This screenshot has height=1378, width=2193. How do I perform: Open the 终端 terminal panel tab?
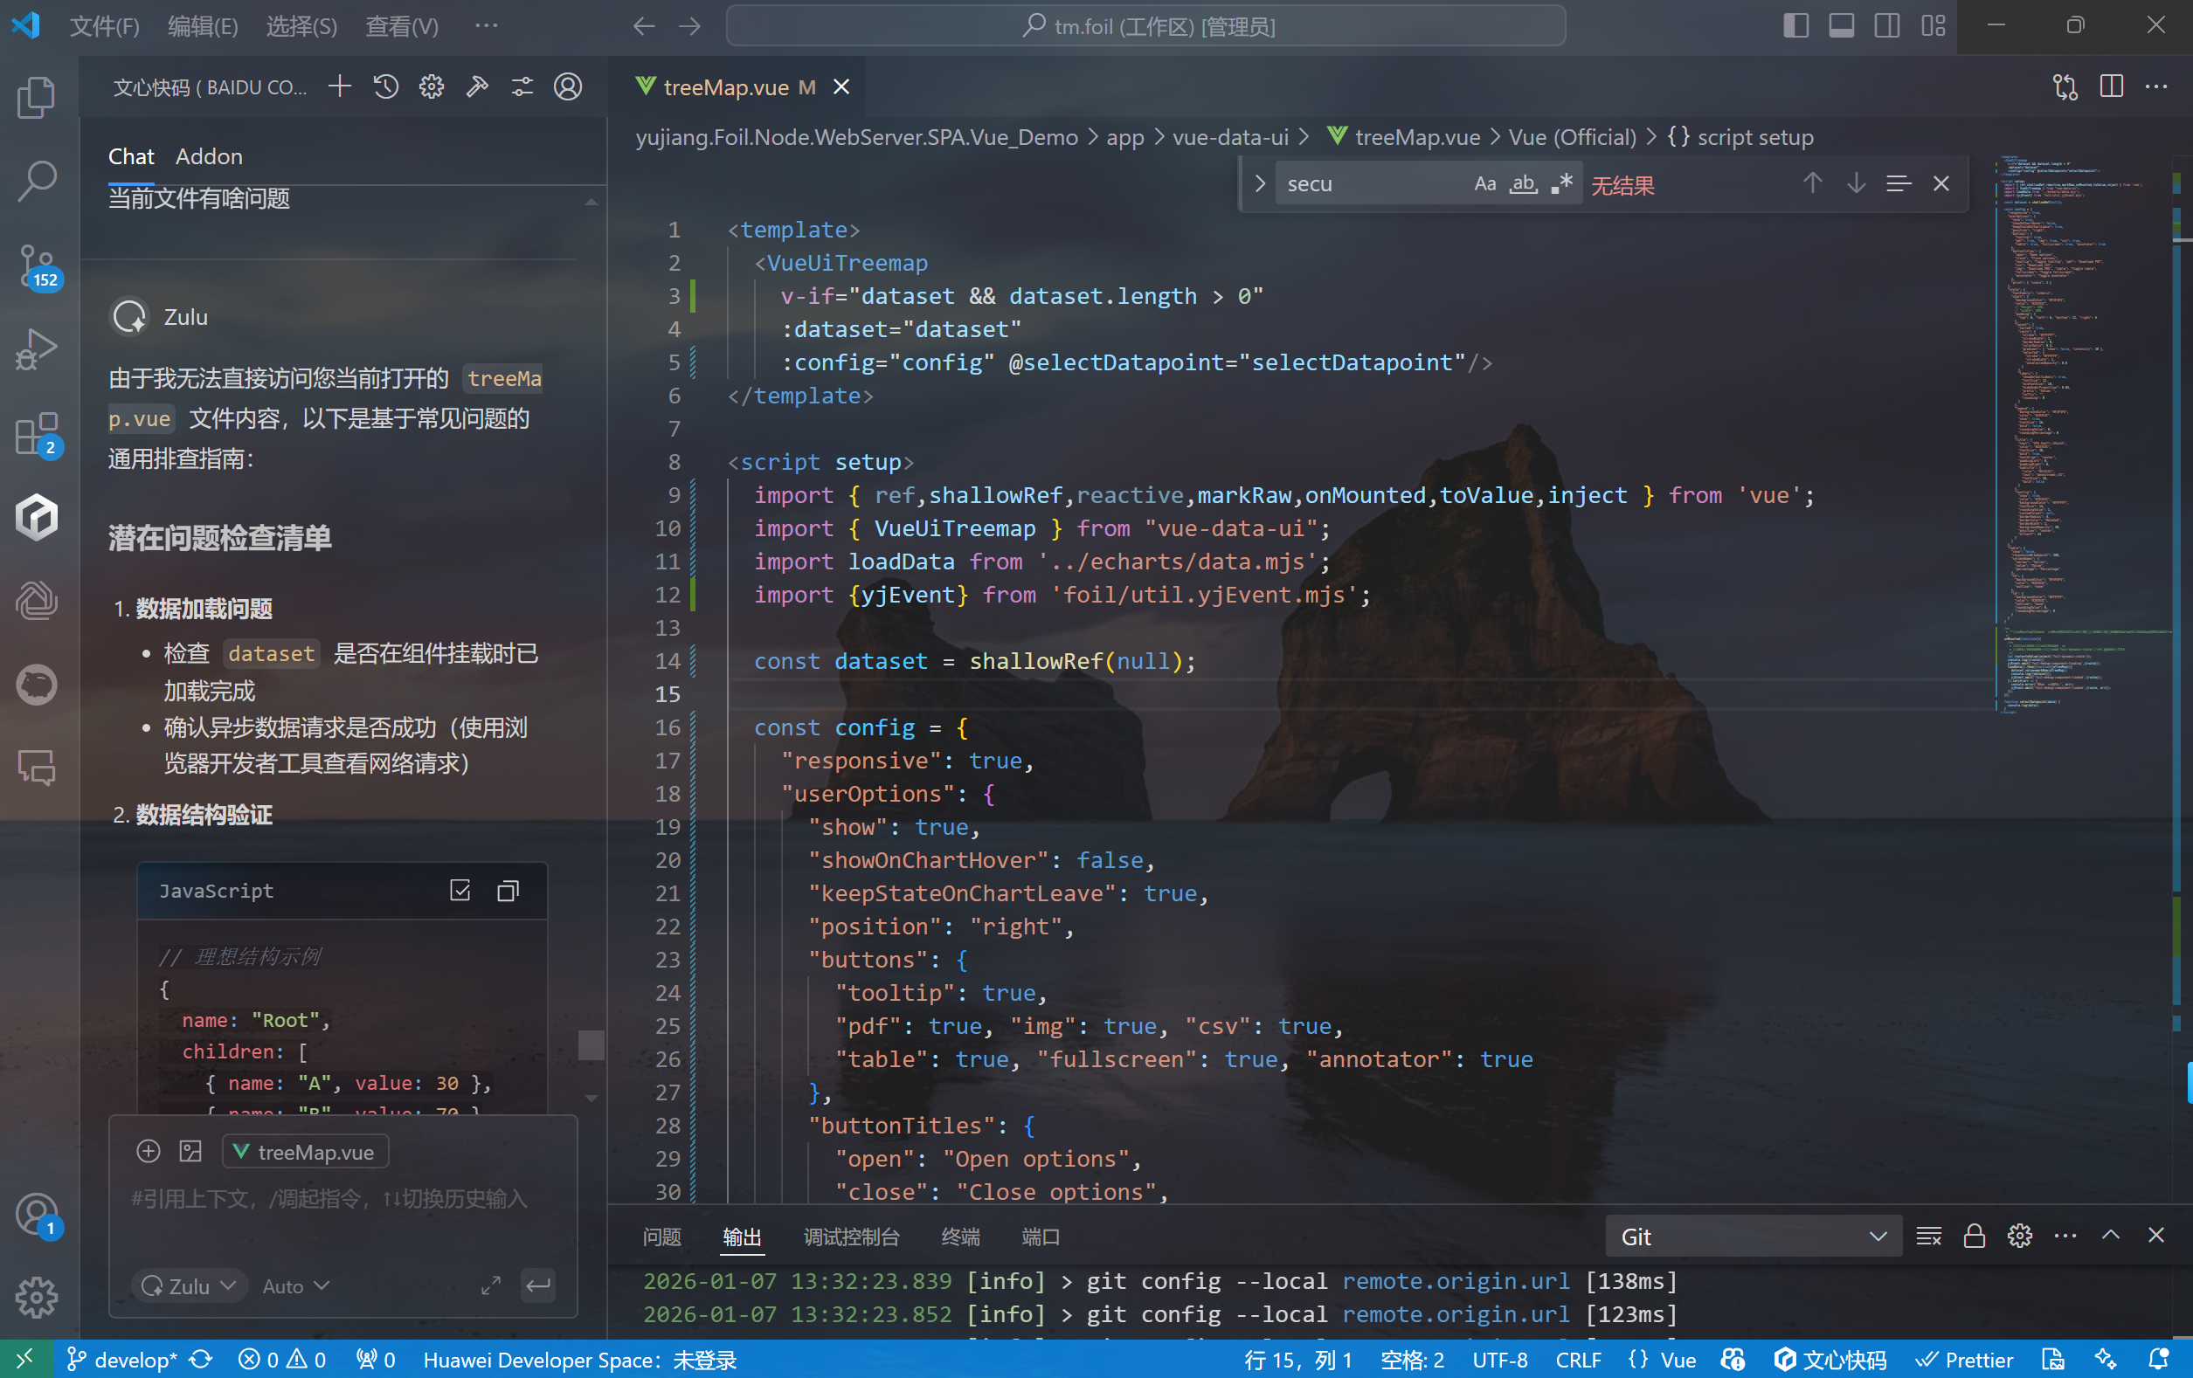pyautogui.click(x=960, y=1236)
